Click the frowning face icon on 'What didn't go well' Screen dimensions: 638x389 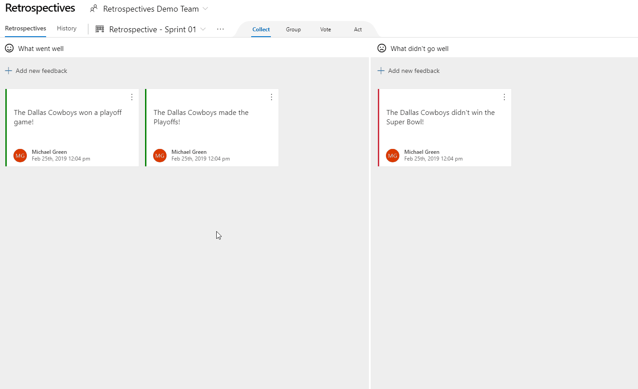tap(381, 48)
